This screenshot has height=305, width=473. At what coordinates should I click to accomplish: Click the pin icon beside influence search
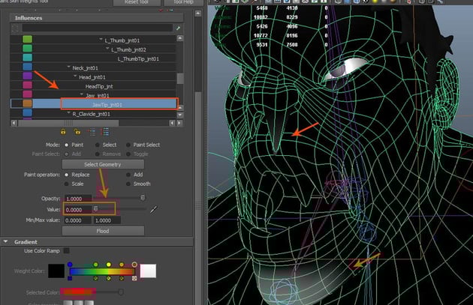(178, 27)
